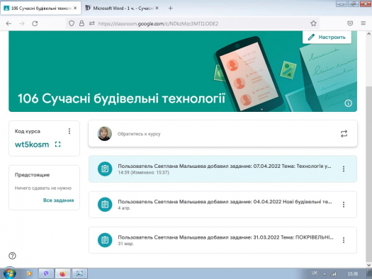This screenshot has width=372, height=279.
Task: Click the scrollbar down arrow
Action: point(368,265)
